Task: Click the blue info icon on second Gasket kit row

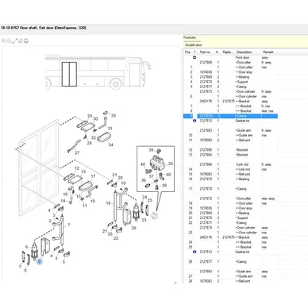Action: click(x=194, y=252)
